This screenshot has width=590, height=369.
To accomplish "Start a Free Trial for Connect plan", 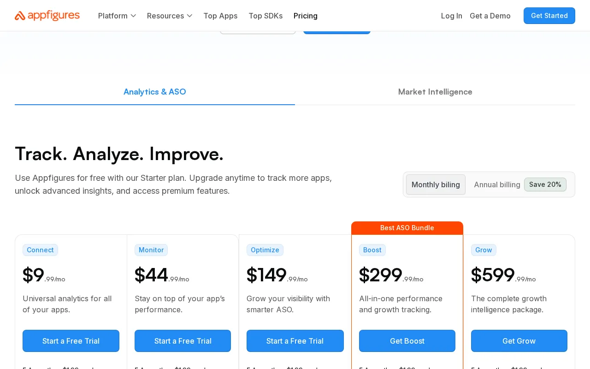I will [71, 341].
